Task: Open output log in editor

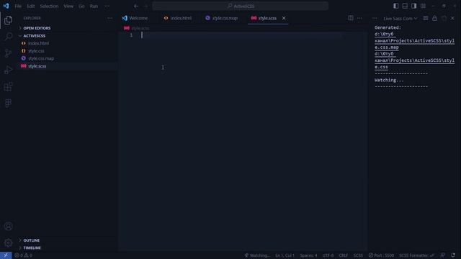Action: pos(444,18)
